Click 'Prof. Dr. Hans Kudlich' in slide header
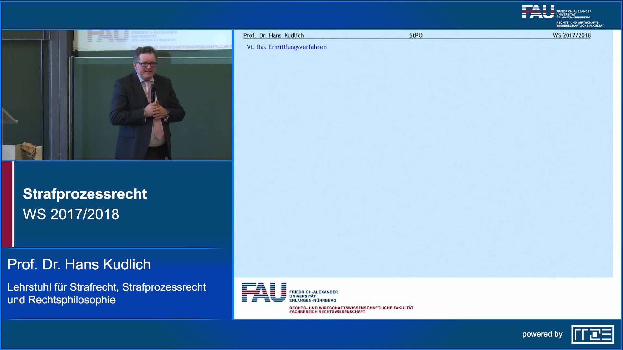Screen dimensions: 623x350 click(x=274, y=35)
